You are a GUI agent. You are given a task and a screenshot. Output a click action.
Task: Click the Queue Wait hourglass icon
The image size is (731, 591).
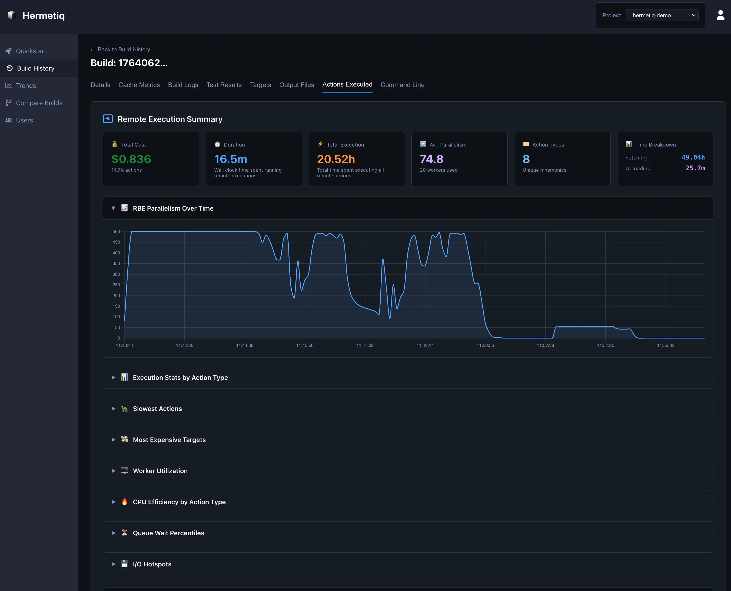(x=125, y=533)
